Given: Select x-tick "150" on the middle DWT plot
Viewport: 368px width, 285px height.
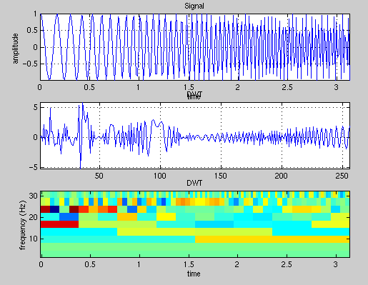Looking at the screenshot, I should [x=221, y=176].
